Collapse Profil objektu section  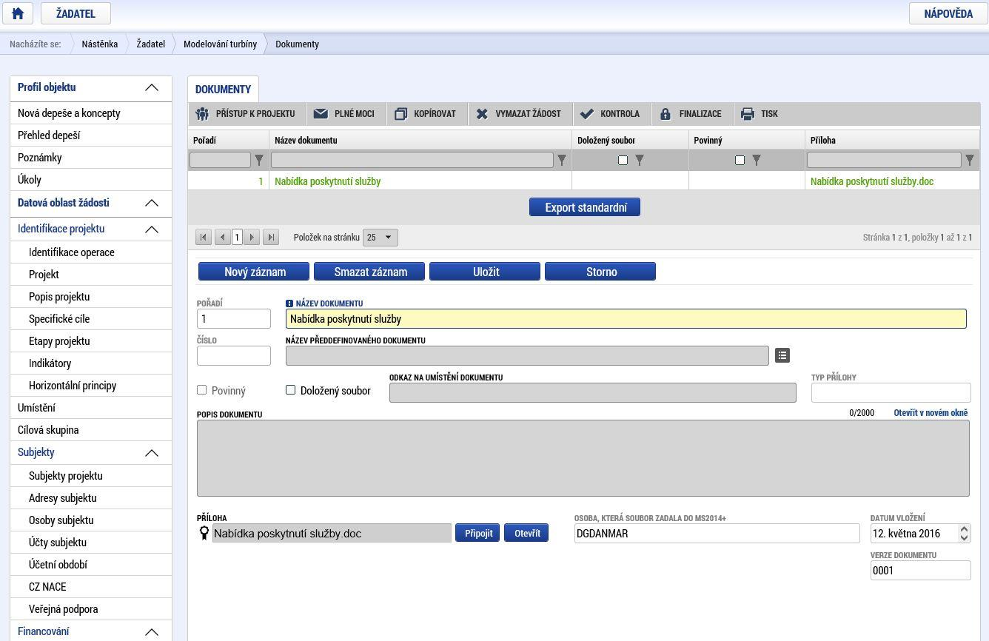(152, 87)
